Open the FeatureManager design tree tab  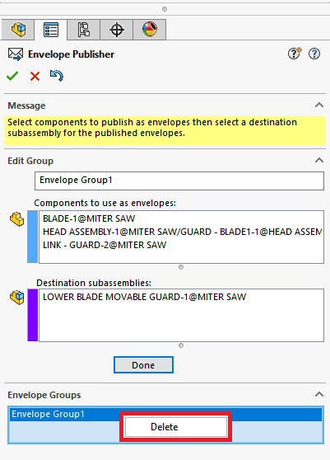(18, 30)
